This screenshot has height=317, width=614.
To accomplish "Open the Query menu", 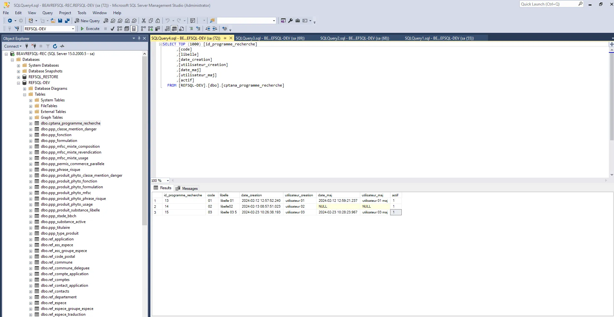I will 47,13.
